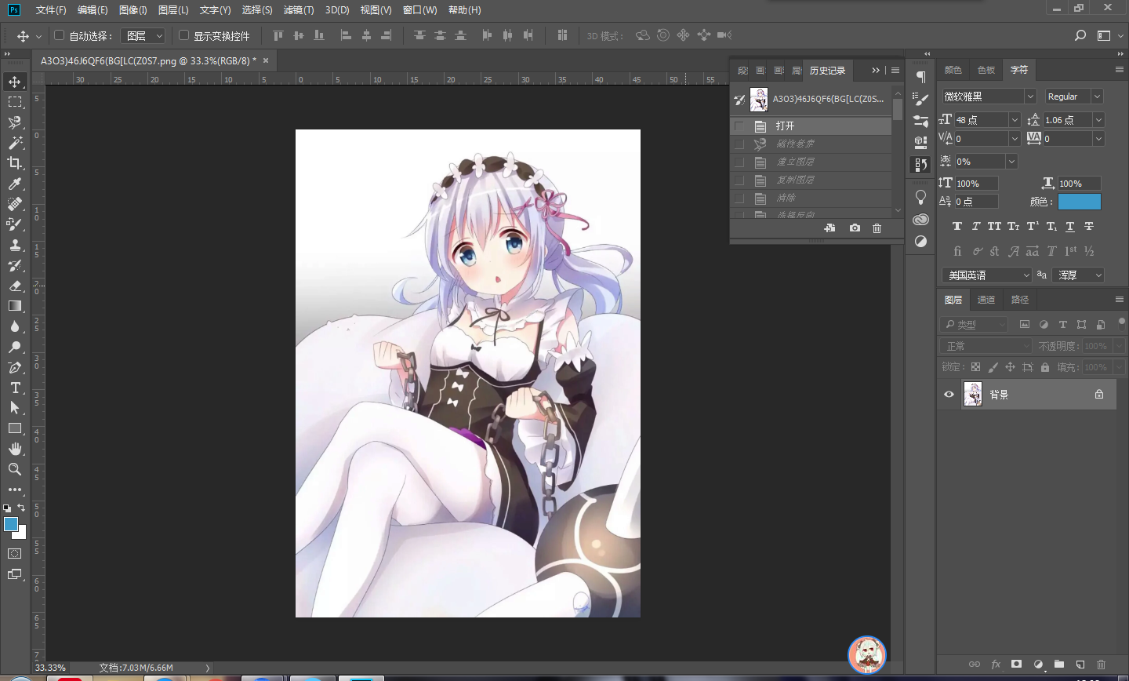Select the Crop tool
The height and width of the screenshot is (681, 1129).
tap(15, 163)
